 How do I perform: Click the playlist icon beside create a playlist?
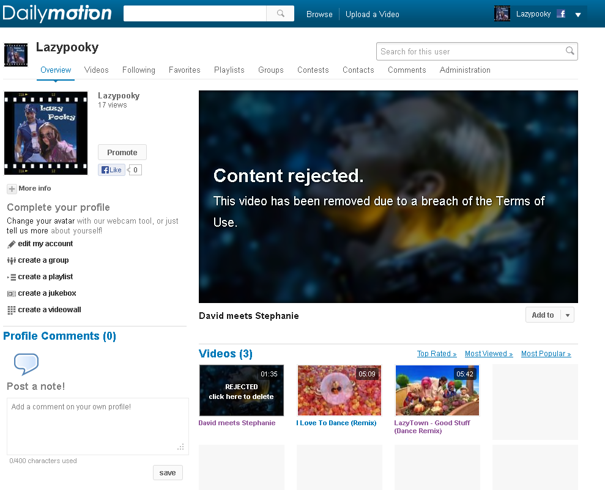(x=12, y=277)
